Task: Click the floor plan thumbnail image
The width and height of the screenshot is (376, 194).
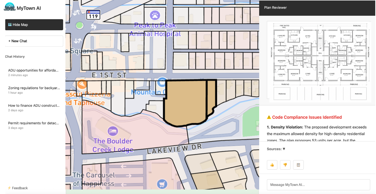Action: [319, 61]
